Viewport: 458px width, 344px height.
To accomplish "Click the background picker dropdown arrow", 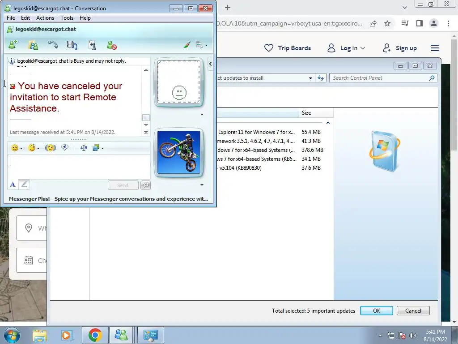I will (102, 149).
